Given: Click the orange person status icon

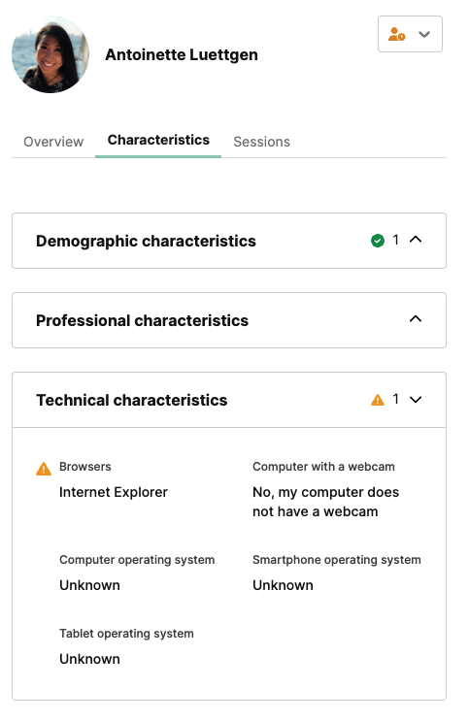Looking at the screenshot, I should (396, 34).
